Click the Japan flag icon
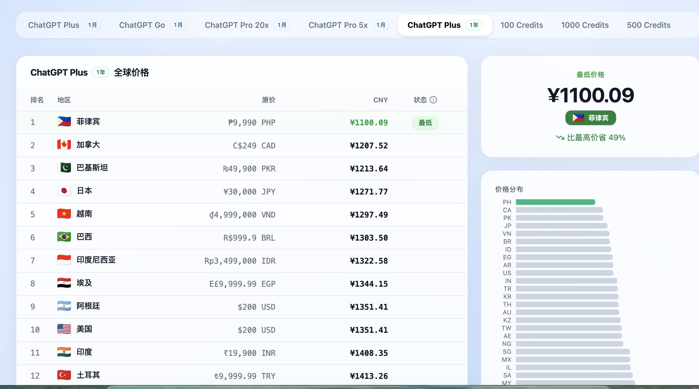Screen dimensions: 699x389 [64, 191]
